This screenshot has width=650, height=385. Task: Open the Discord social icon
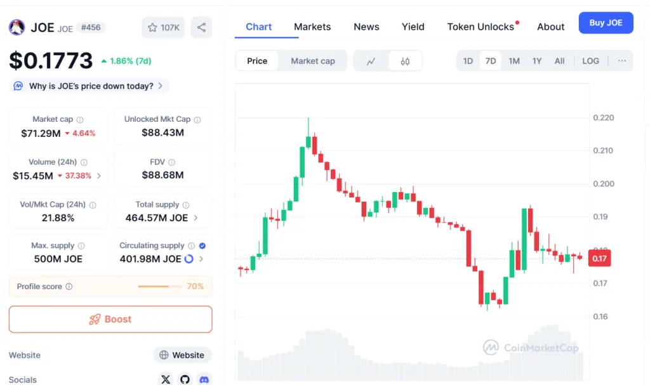tap(204, 379)
